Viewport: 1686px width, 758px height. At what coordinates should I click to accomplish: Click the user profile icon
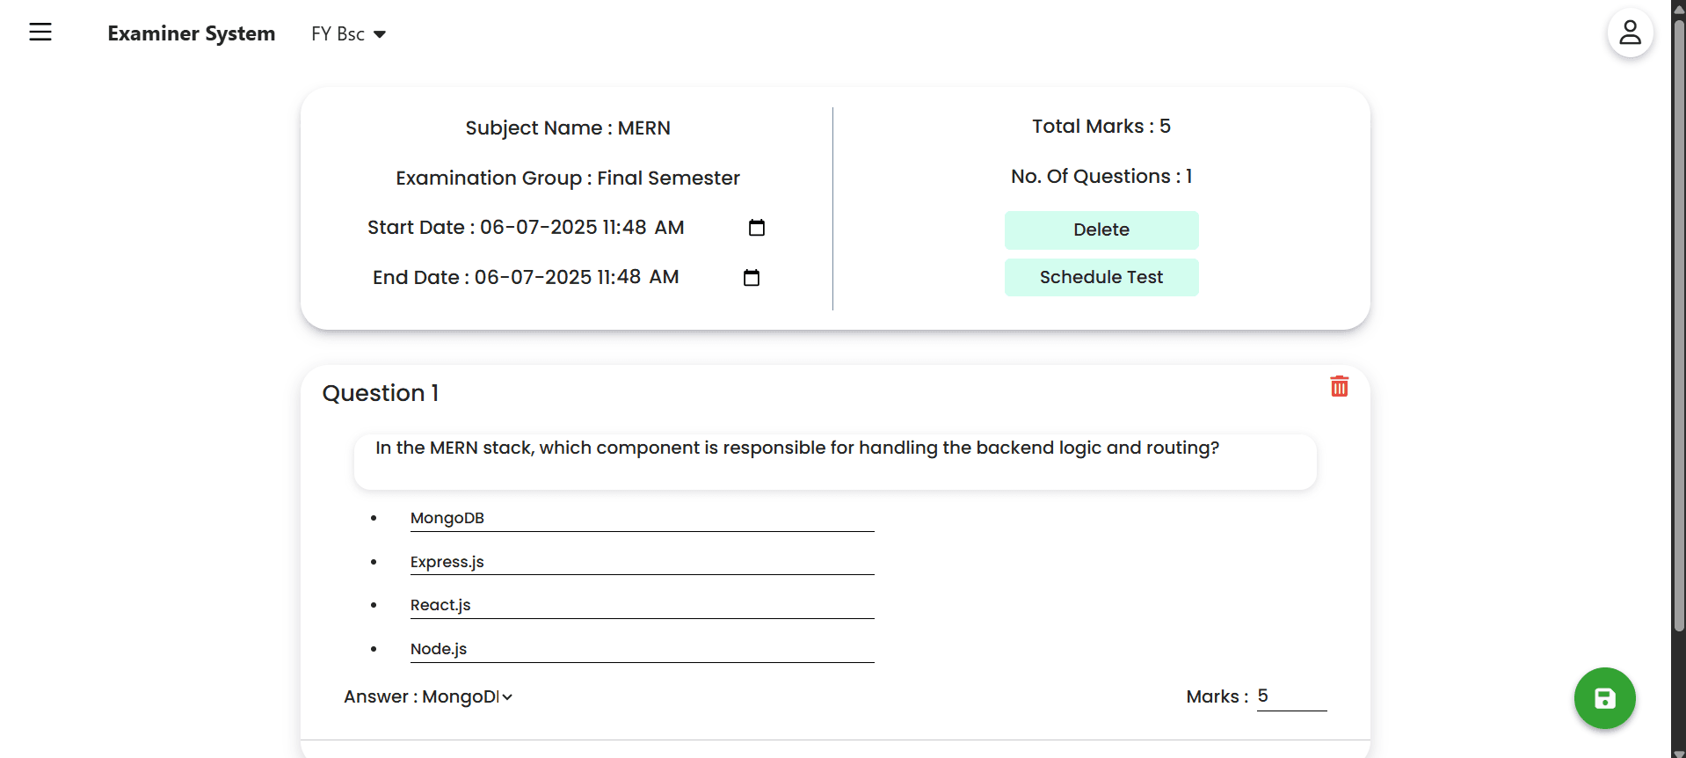pyautogui.click(x=1630, y=33)
